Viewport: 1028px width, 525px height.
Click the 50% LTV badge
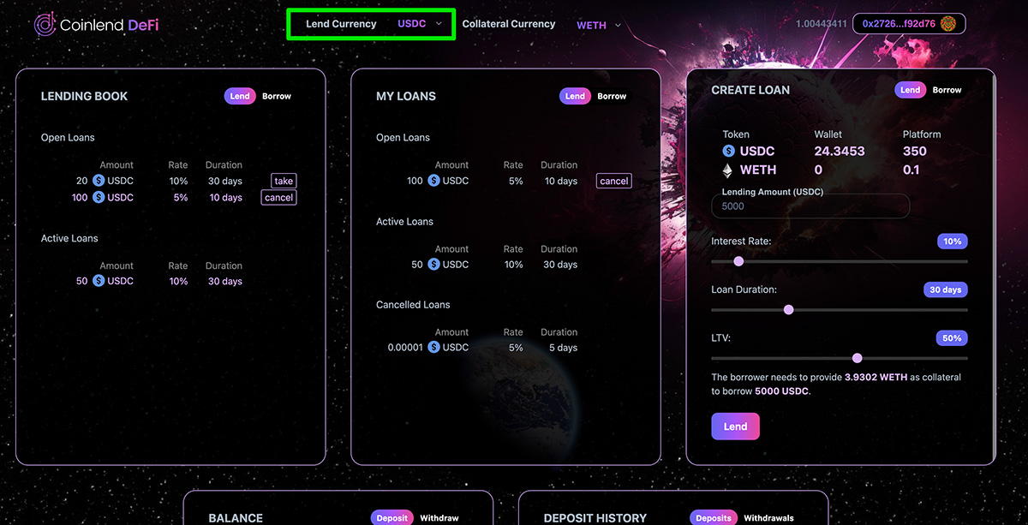point(952,338)
